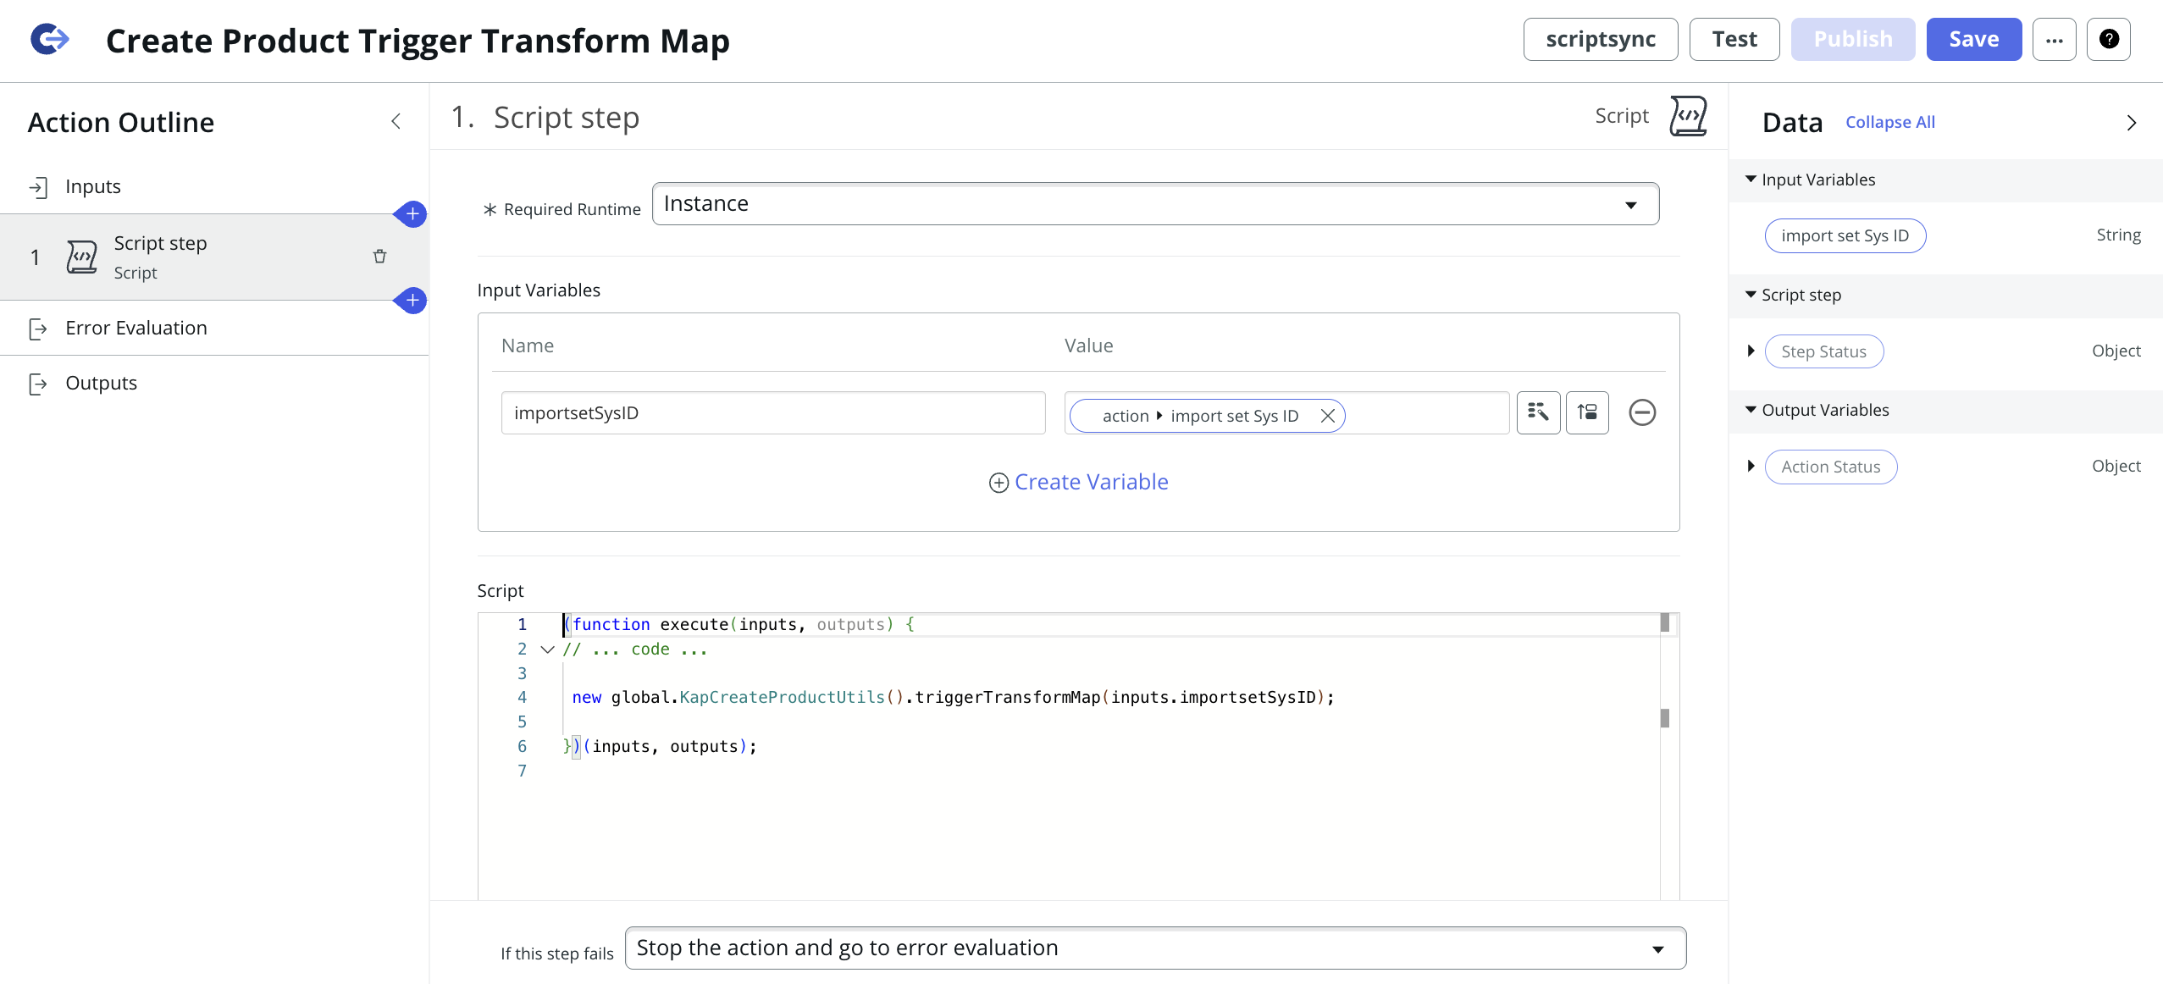The width and height of the screenshot is (2163, 984).
Task: Click the variable Value field empty area
Action: 1426,412
